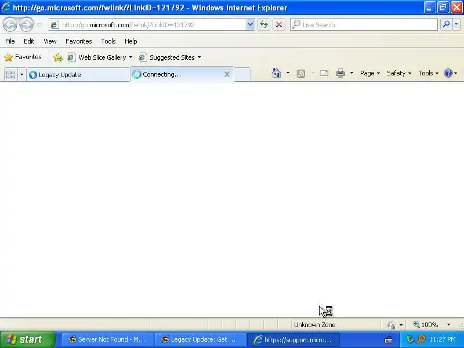The image size is (464, 348).
Task: Open the Safety command menu
Action: click(399, 73)
